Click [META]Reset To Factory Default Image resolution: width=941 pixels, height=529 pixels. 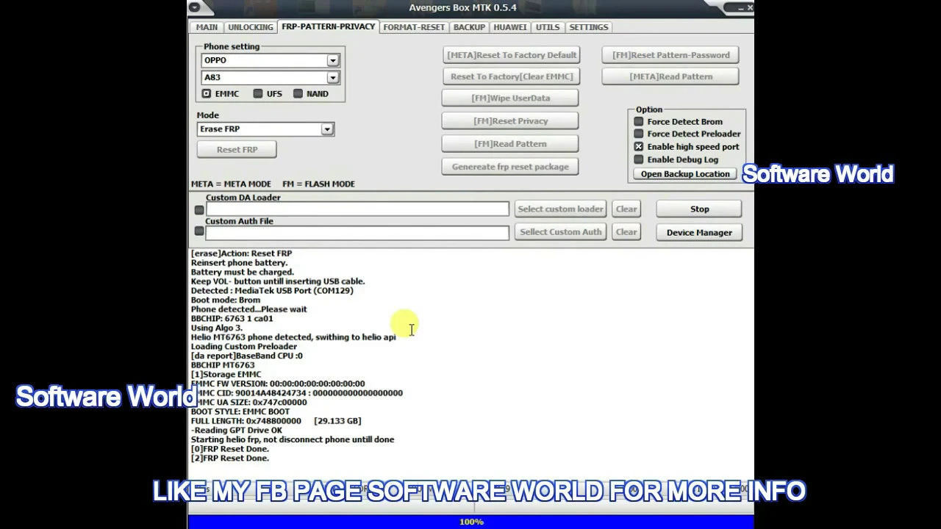pyautogui.click(x=512, y=55)
